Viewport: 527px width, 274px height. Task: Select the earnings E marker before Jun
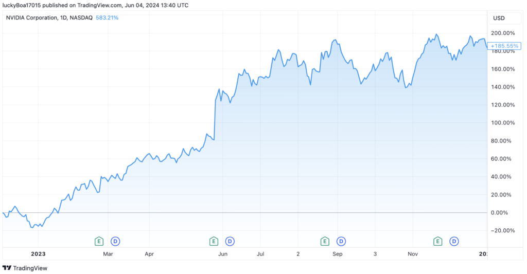click(214, 241)
